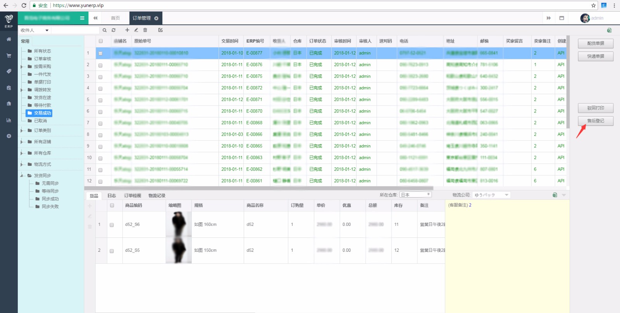Click browser bookmark star icon
Image resolution: width=620 pixels, height=313 pixels.
(593, 5)
